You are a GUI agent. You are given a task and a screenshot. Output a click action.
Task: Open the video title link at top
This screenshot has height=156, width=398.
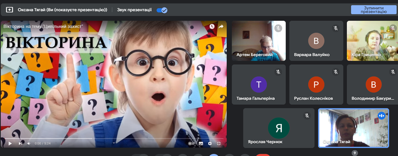click(43, 26)
